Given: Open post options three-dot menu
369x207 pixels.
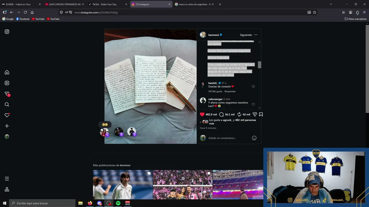Looking at the screenshot, I should (256, 35).
